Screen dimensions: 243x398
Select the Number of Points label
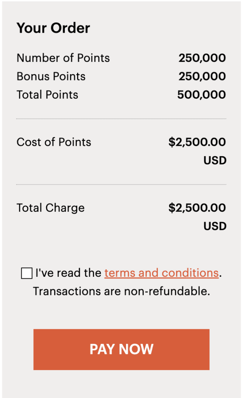coord(63,58)
